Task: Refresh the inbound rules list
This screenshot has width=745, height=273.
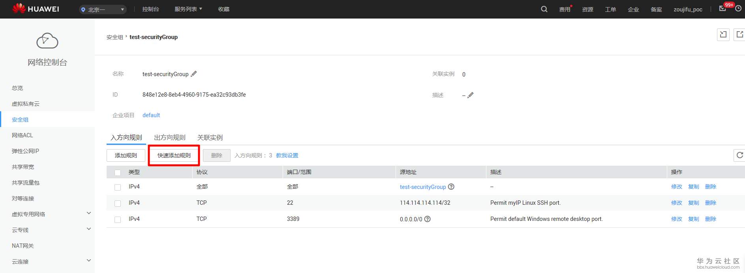Action: coord(739,155)
